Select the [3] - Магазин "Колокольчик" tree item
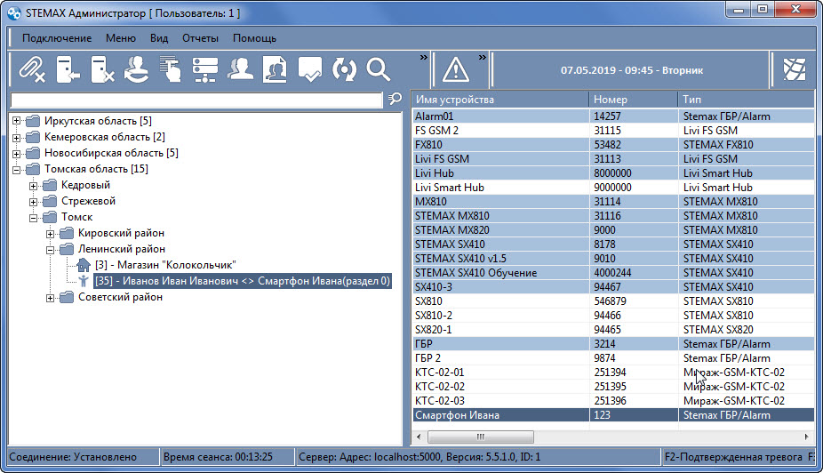Image resolution: width=823 pixels, height=473 pixels. coord(165,265)
